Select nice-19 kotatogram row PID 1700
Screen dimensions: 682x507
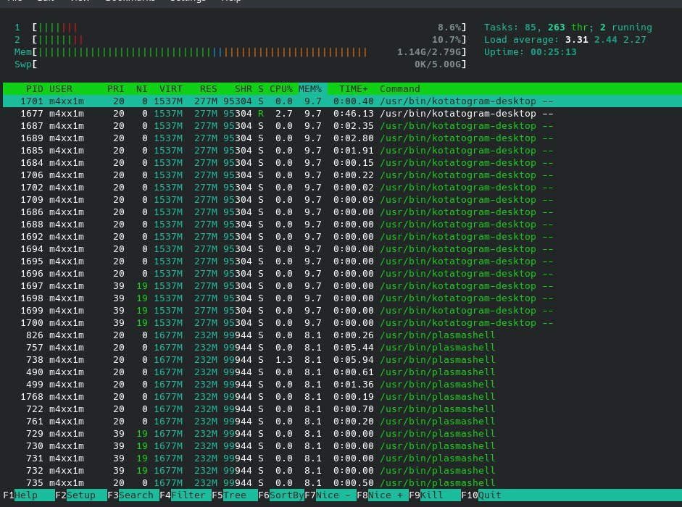pos(342,323)
